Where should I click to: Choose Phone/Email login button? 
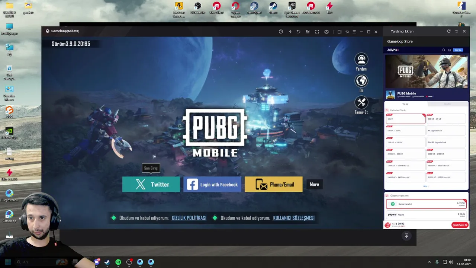(274, 184)
